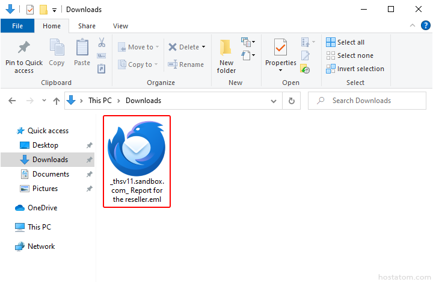
Task: Click the Refresh button beside address bar
Action: 292,101
